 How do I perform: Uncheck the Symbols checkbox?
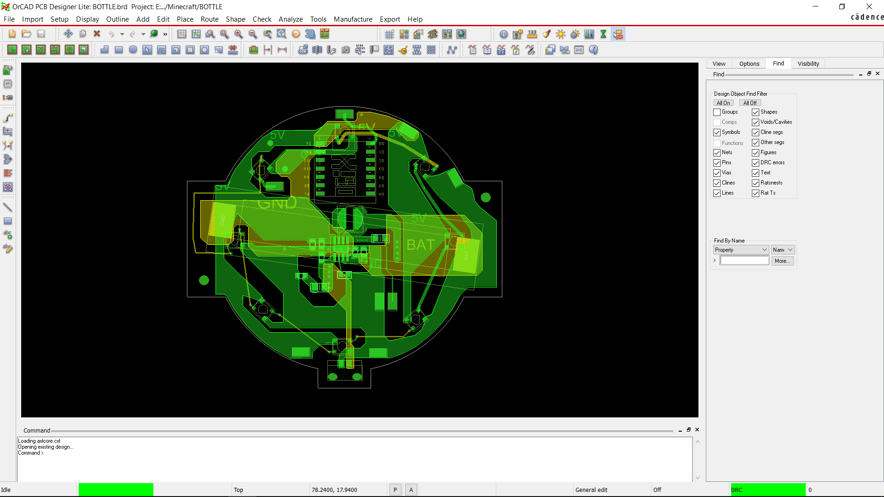[717, 133]
